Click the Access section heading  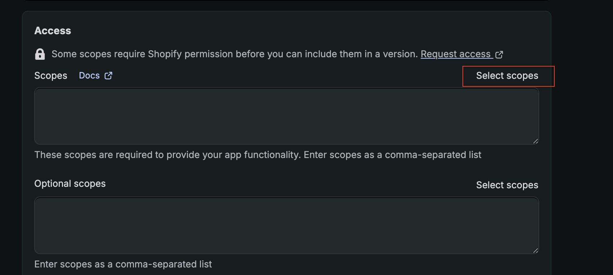pyautogui.click(x=53, y=31)
